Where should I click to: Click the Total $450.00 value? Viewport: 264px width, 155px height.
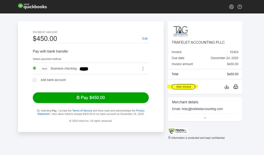tap(233, 74)
